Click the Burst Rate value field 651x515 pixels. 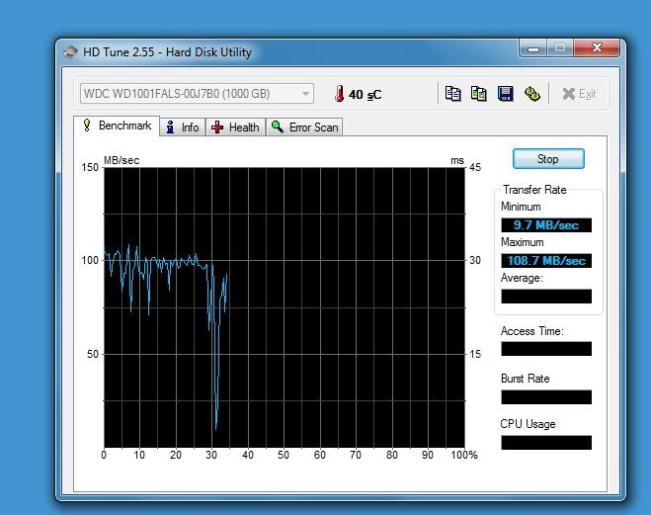click(546, 396)
